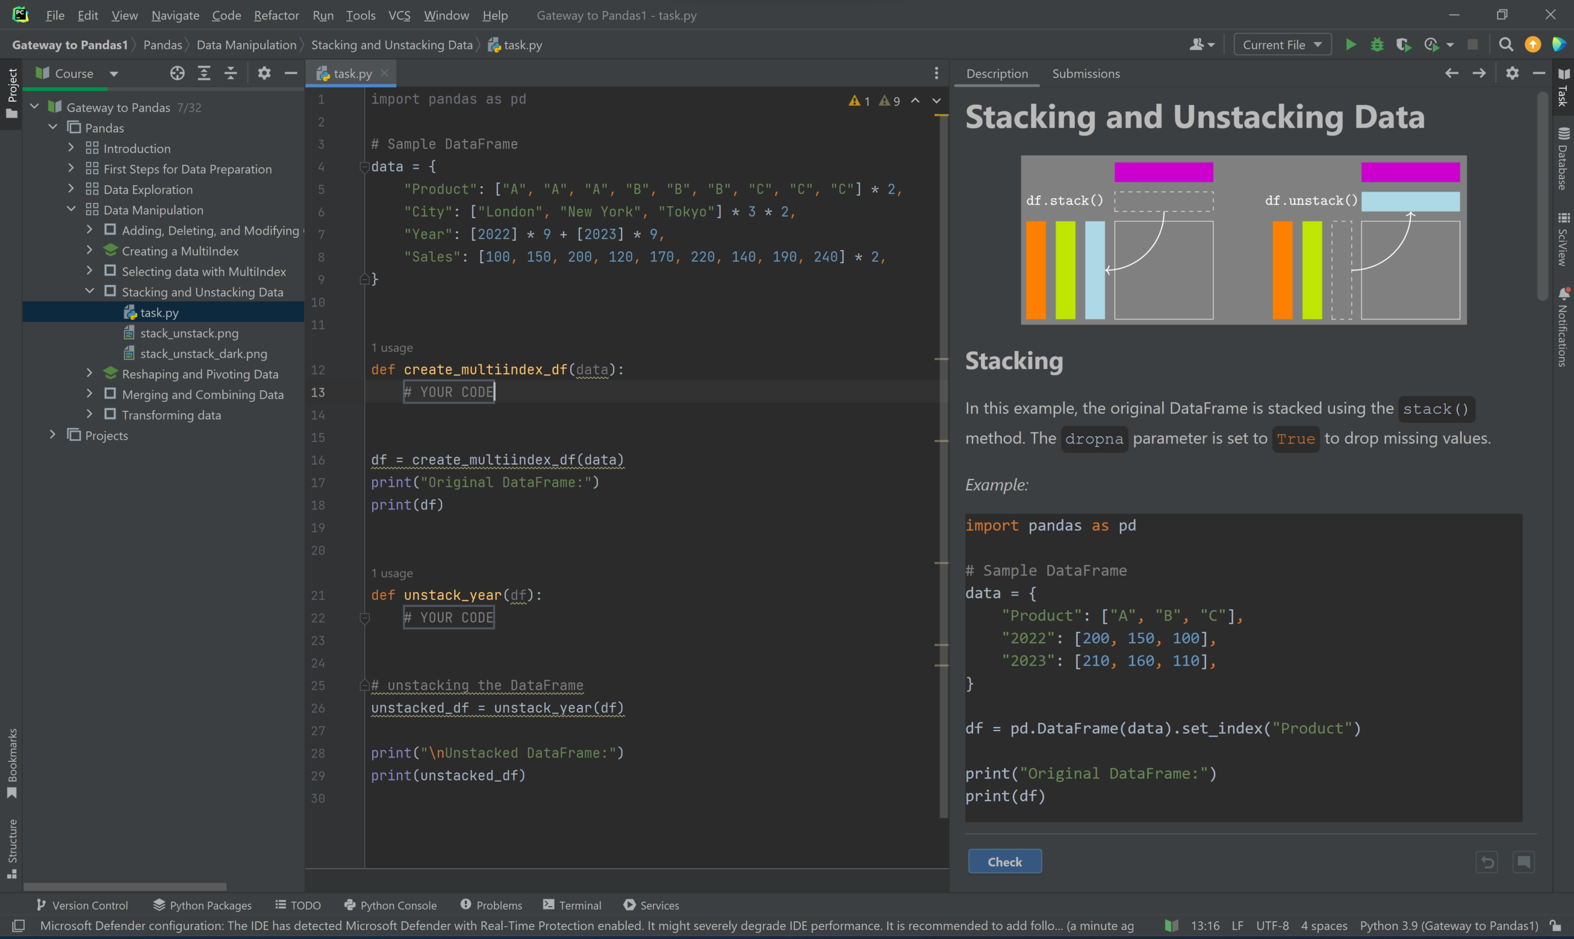Open the Notifications tool window
Viewport: 1574px width, 939px height.
click(1563, 327)
